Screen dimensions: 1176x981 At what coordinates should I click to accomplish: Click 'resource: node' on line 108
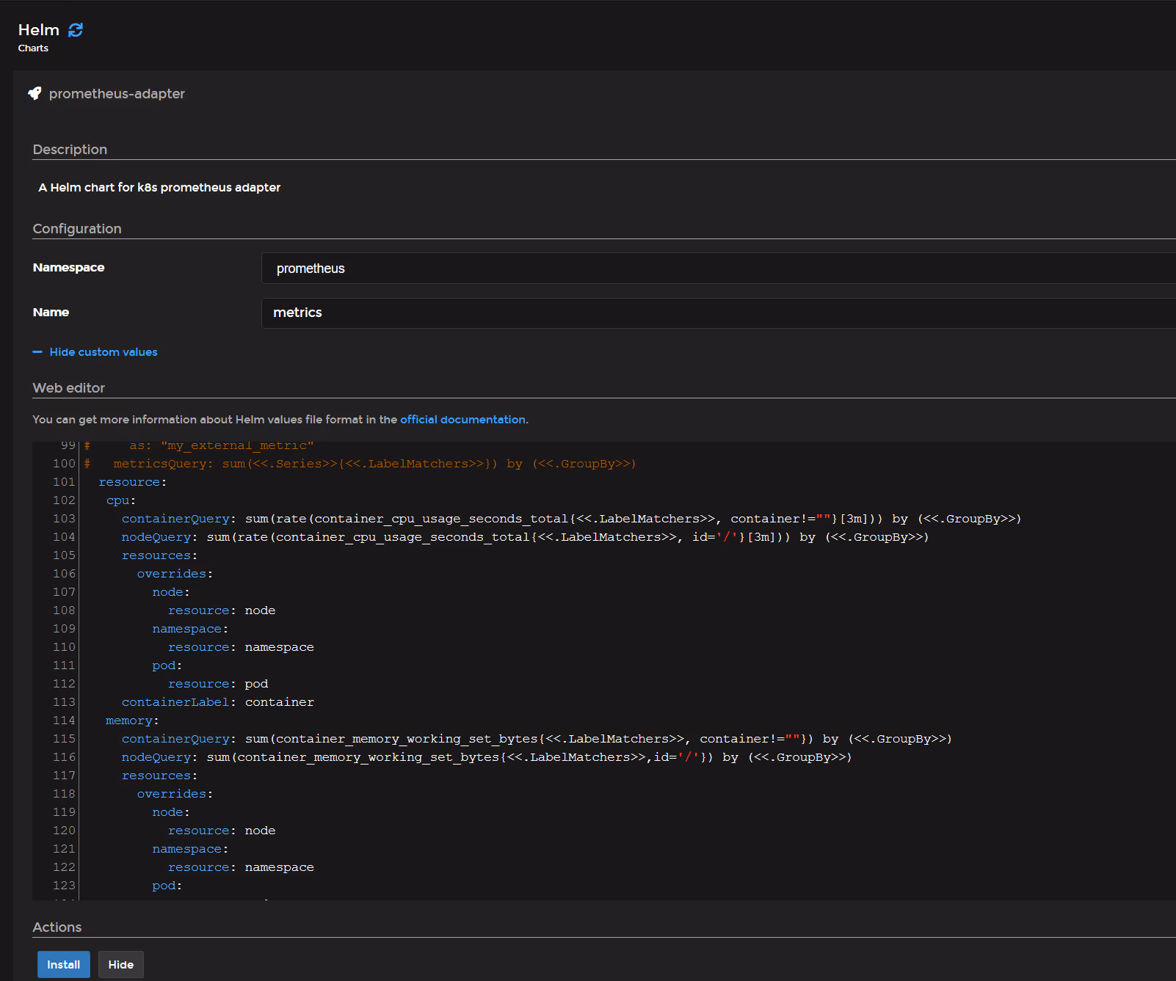(222, 610)
